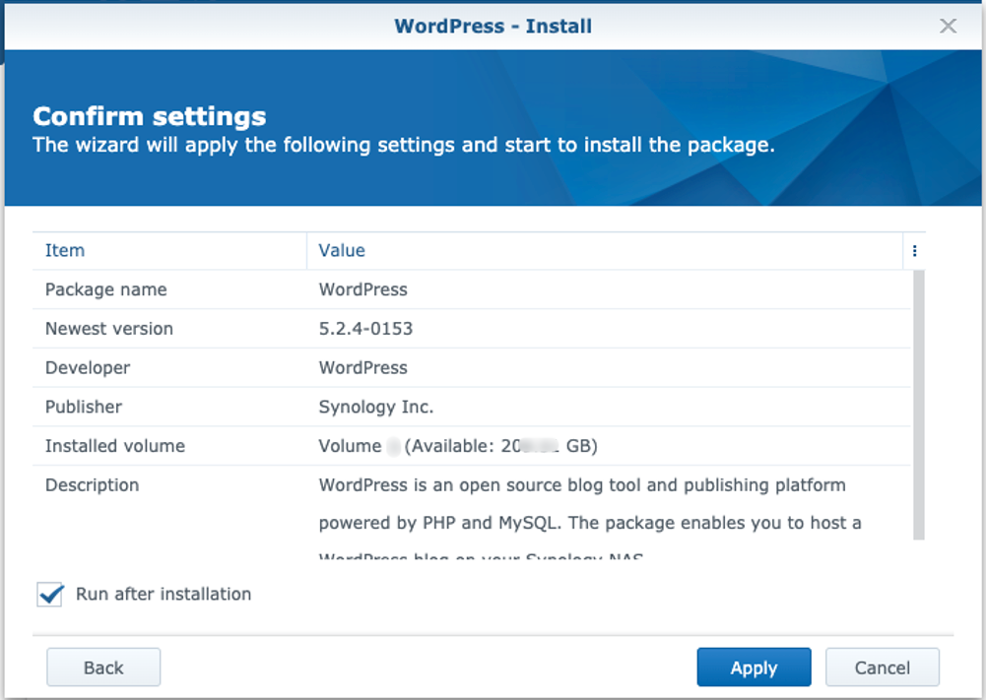Select the Newest version row label
Screen dimensions: 987x700
coord(109,329)
